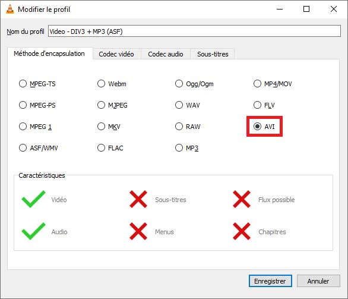Minimize the Modifier le profil window

(x=280, y=9)
